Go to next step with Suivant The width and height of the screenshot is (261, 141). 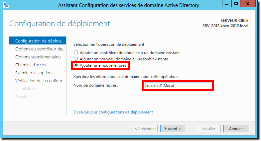(x=173, y=128)
